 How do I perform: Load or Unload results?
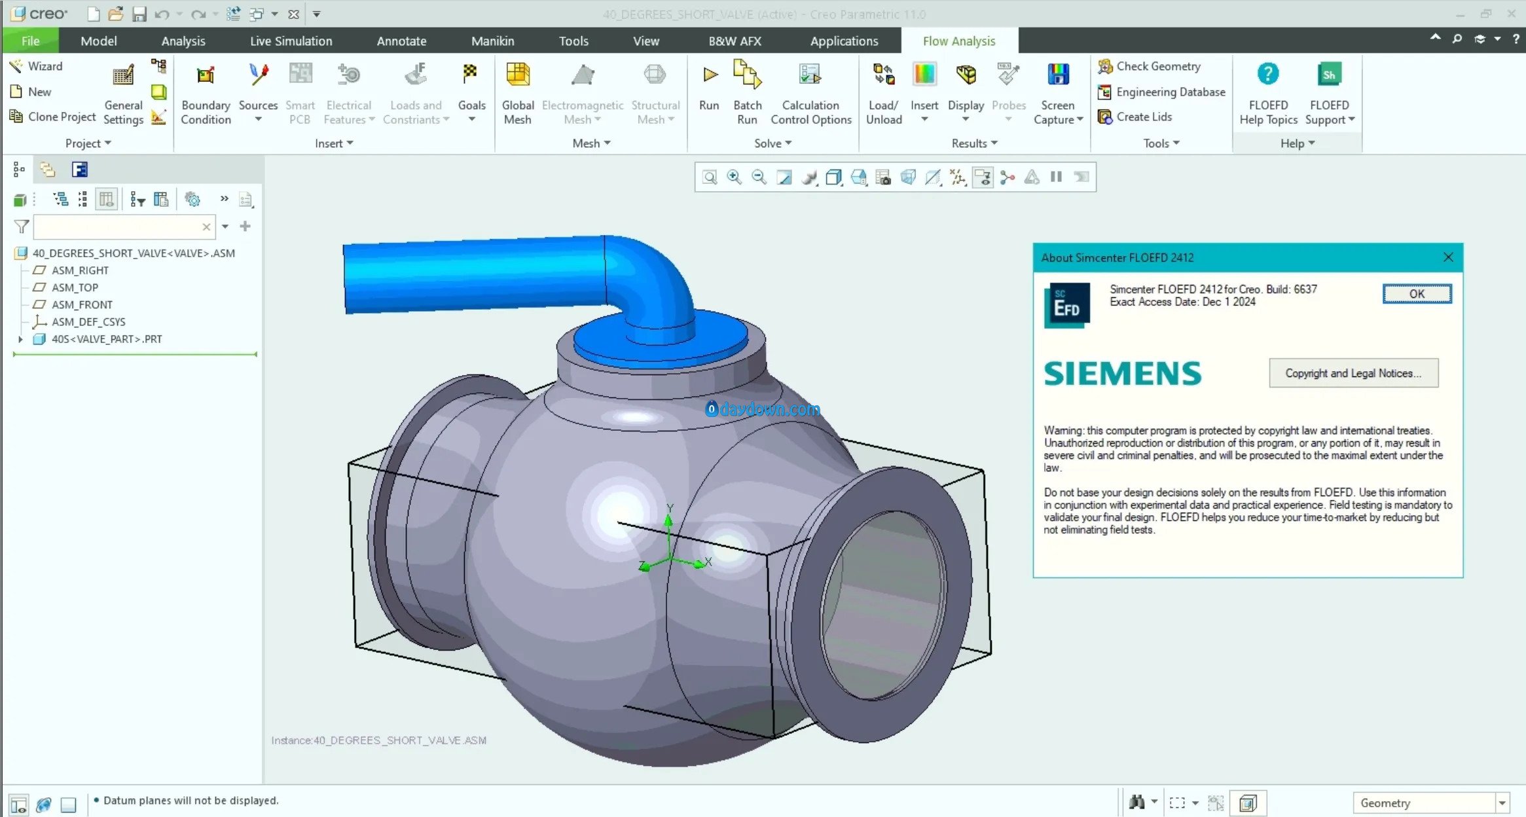884,95
